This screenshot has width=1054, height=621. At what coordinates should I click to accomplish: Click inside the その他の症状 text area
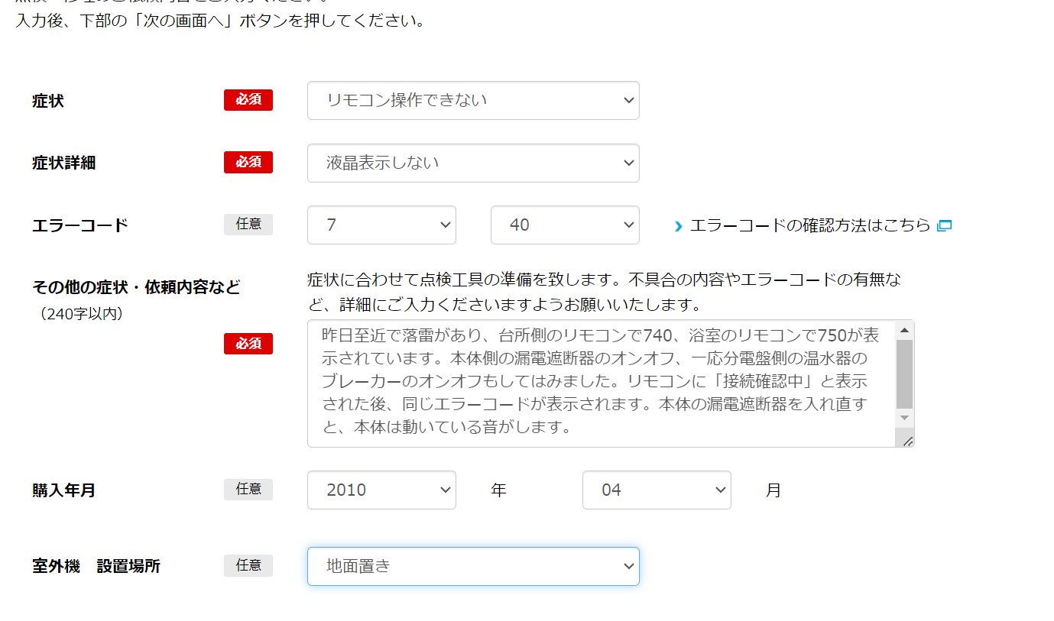(x=600, y=382)
